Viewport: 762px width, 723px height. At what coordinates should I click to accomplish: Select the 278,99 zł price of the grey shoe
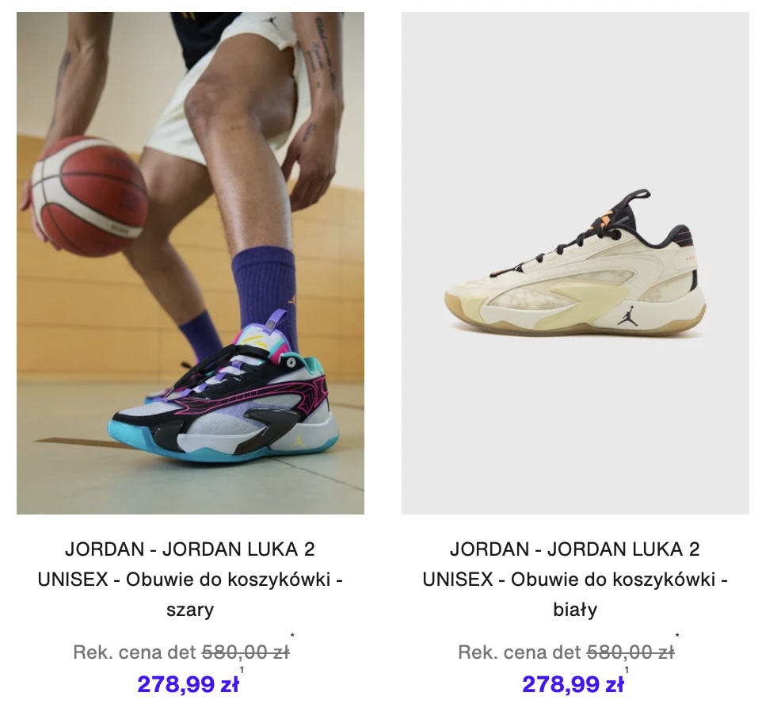pos(188,684)
